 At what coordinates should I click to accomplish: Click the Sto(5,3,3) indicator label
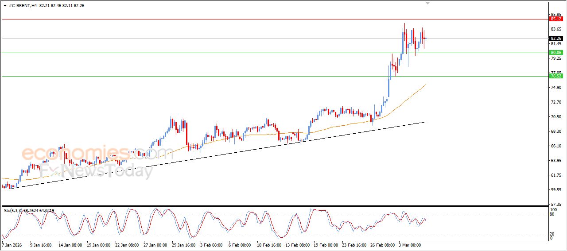(x=29, y=211)
